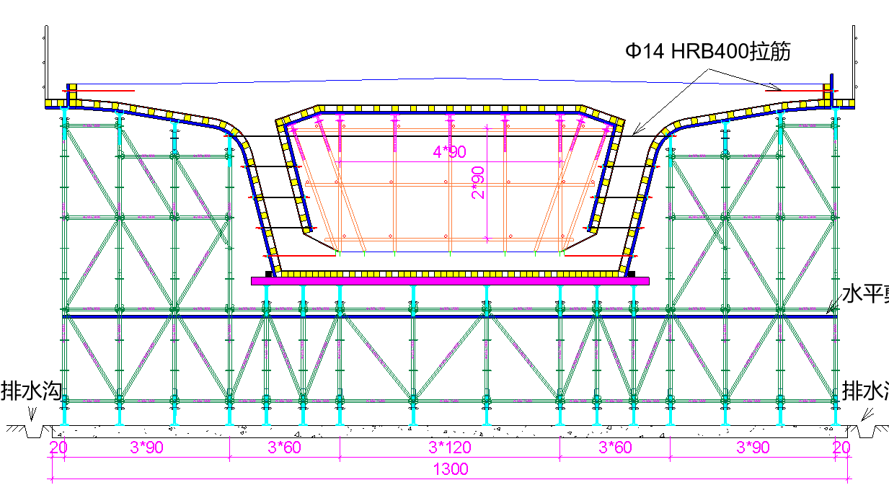The image size is (889, 485).
Task: Click the right 排水沟 drainage label
Action: tap(865, 391)
